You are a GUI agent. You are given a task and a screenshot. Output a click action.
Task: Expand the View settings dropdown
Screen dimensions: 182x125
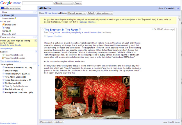[104, 13]
